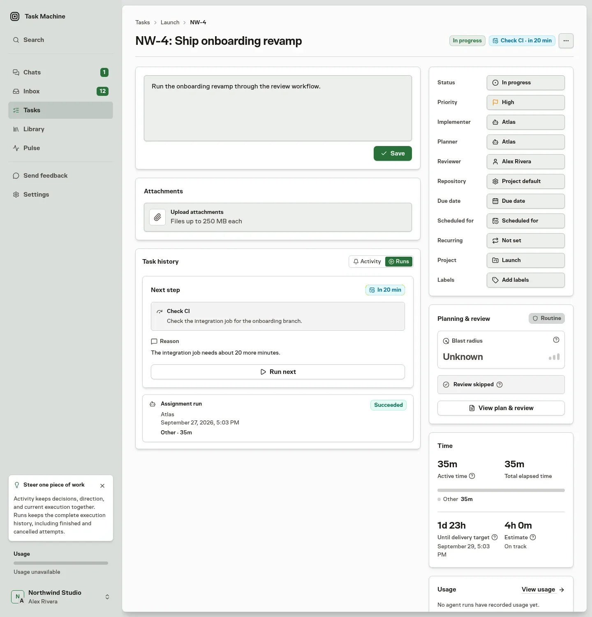
Task: Change the Implementer field Atlas
Action: (525, 122)
